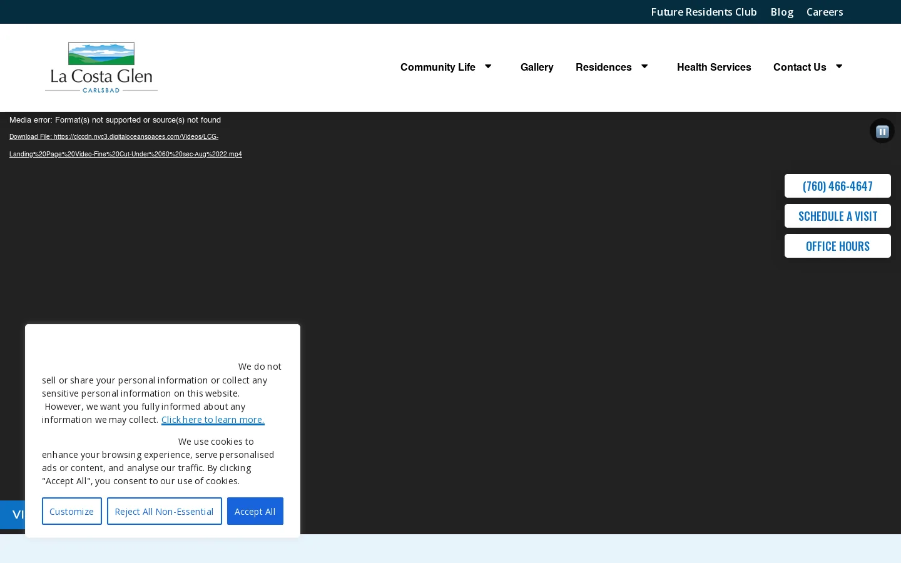The image size is (901, 563).
Task: Customize cookie preferences
Action: tap(72, 511)
